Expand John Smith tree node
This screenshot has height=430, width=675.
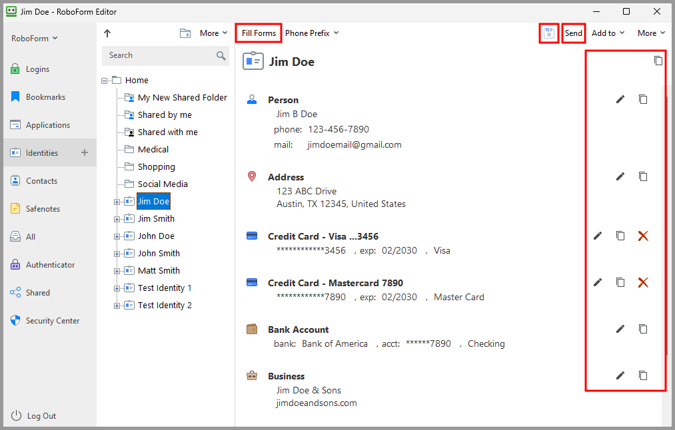[x=117, y=254]
